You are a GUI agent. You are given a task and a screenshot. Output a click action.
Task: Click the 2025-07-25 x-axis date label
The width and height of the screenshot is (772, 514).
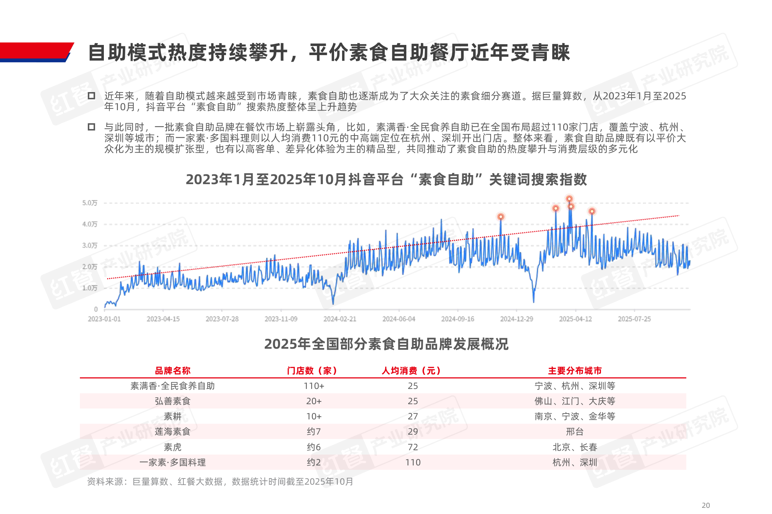tap(634, 319)
